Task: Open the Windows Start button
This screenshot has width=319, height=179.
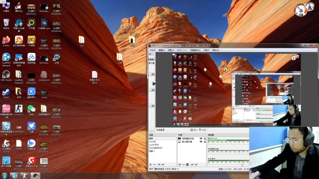Action: click(4, 176)
